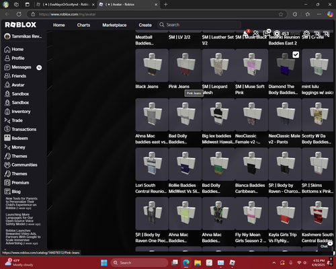336x269 pixels.
Task: Click the Roblox search field
Action: point(200,25)
